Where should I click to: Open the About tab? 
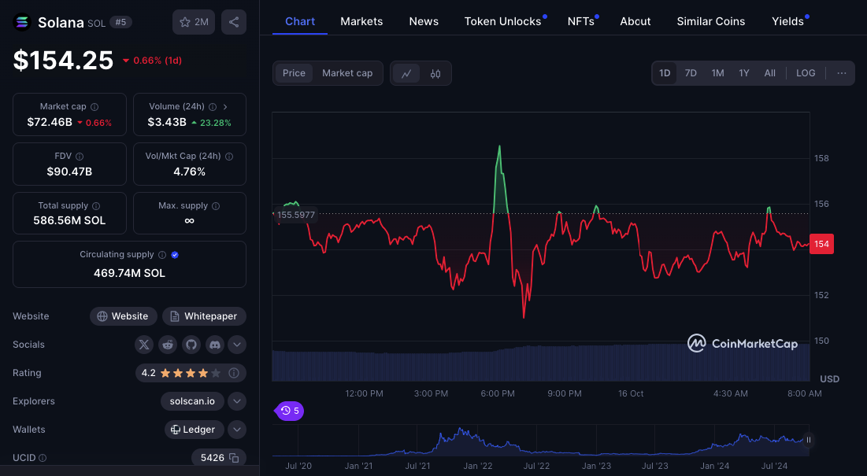(635, 21)
